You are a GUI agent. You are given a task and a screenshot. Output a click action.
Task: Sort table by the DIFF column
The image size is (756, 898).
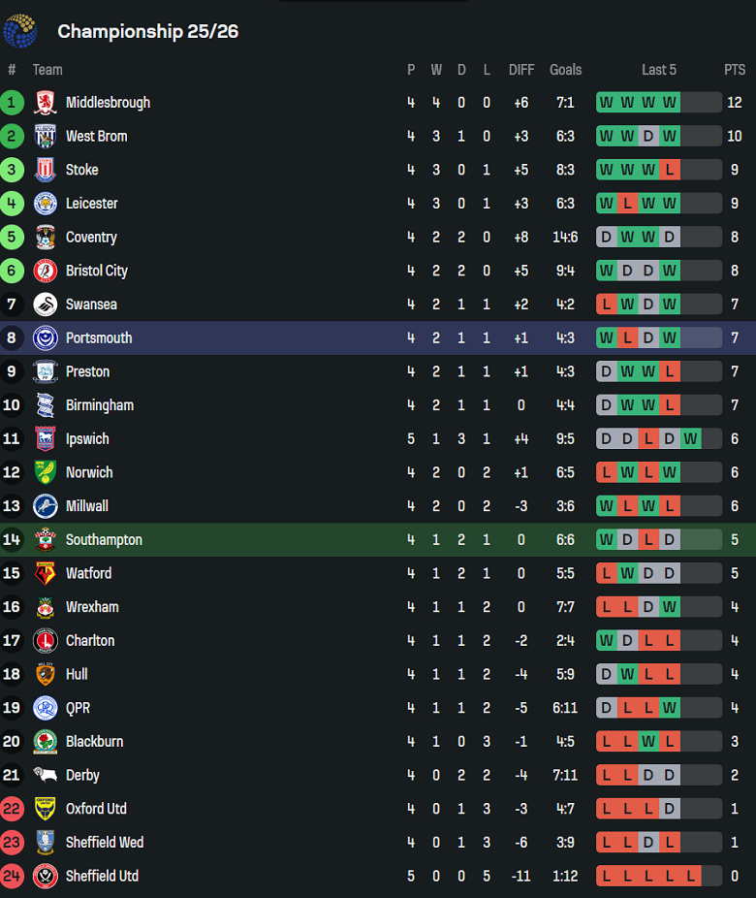521,69
